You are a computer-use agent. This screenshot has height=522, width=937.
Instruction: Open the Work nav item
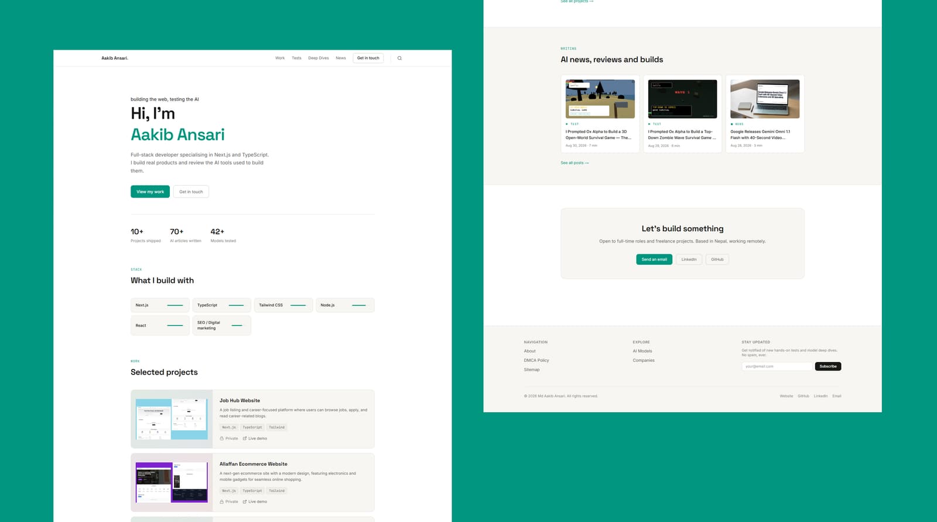click(280, 58)
